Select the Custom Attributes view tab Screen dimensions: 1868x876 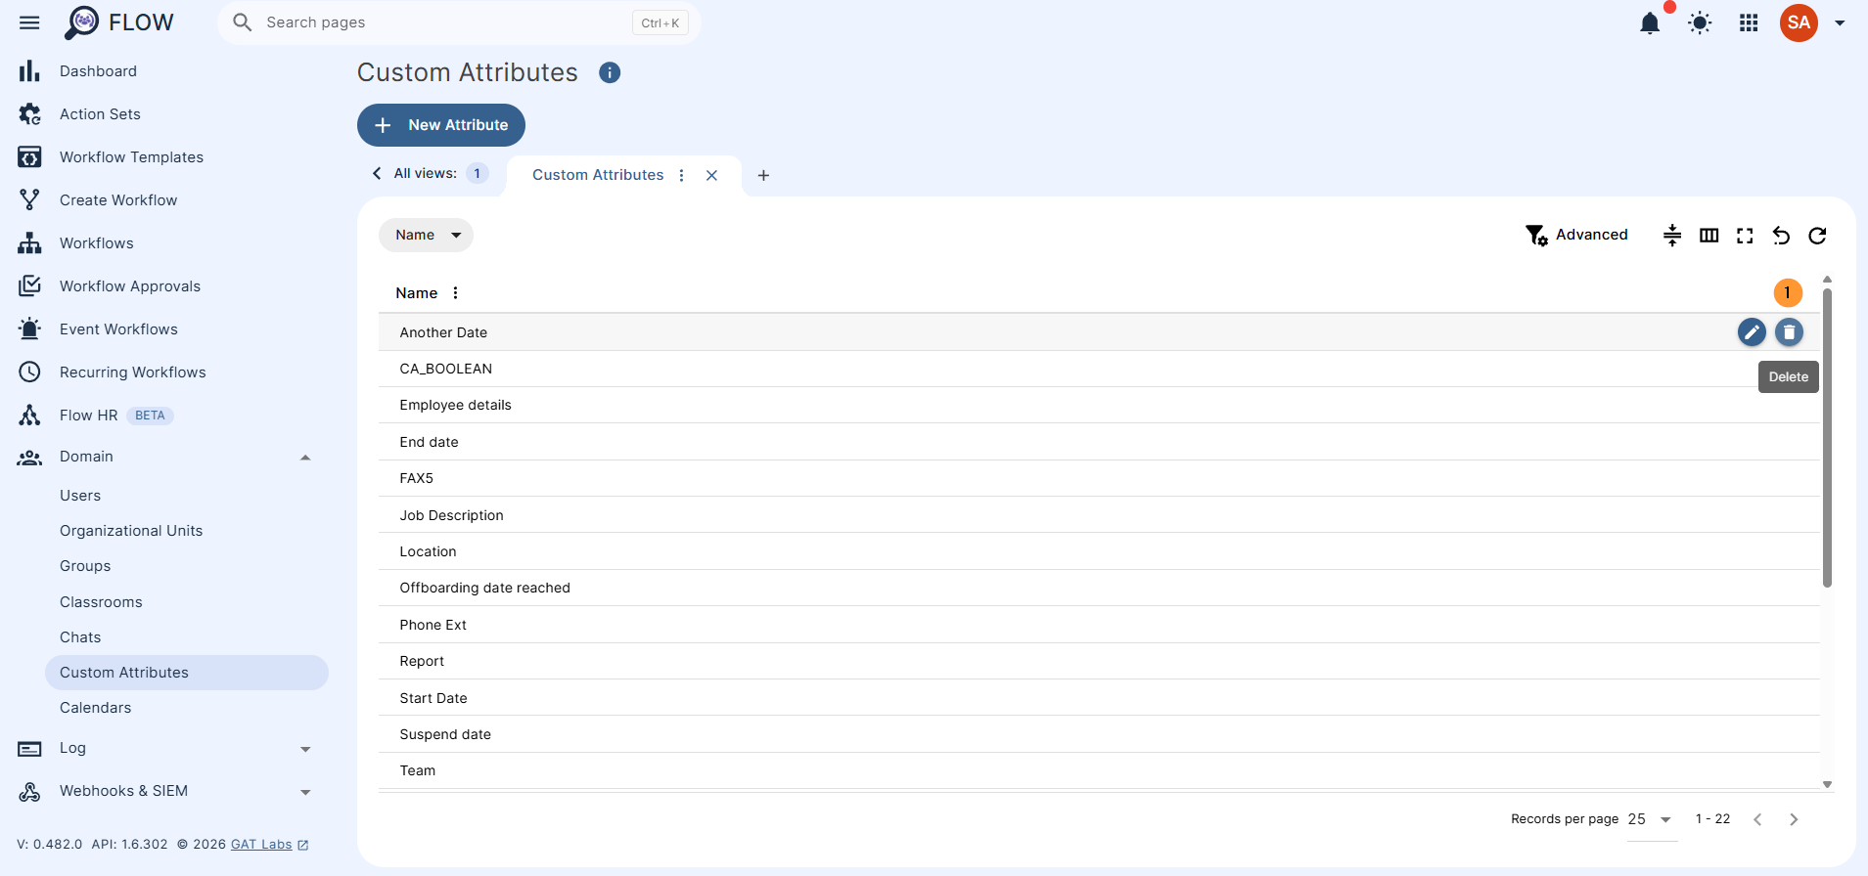pyautogui.click(x=598, y=175)
